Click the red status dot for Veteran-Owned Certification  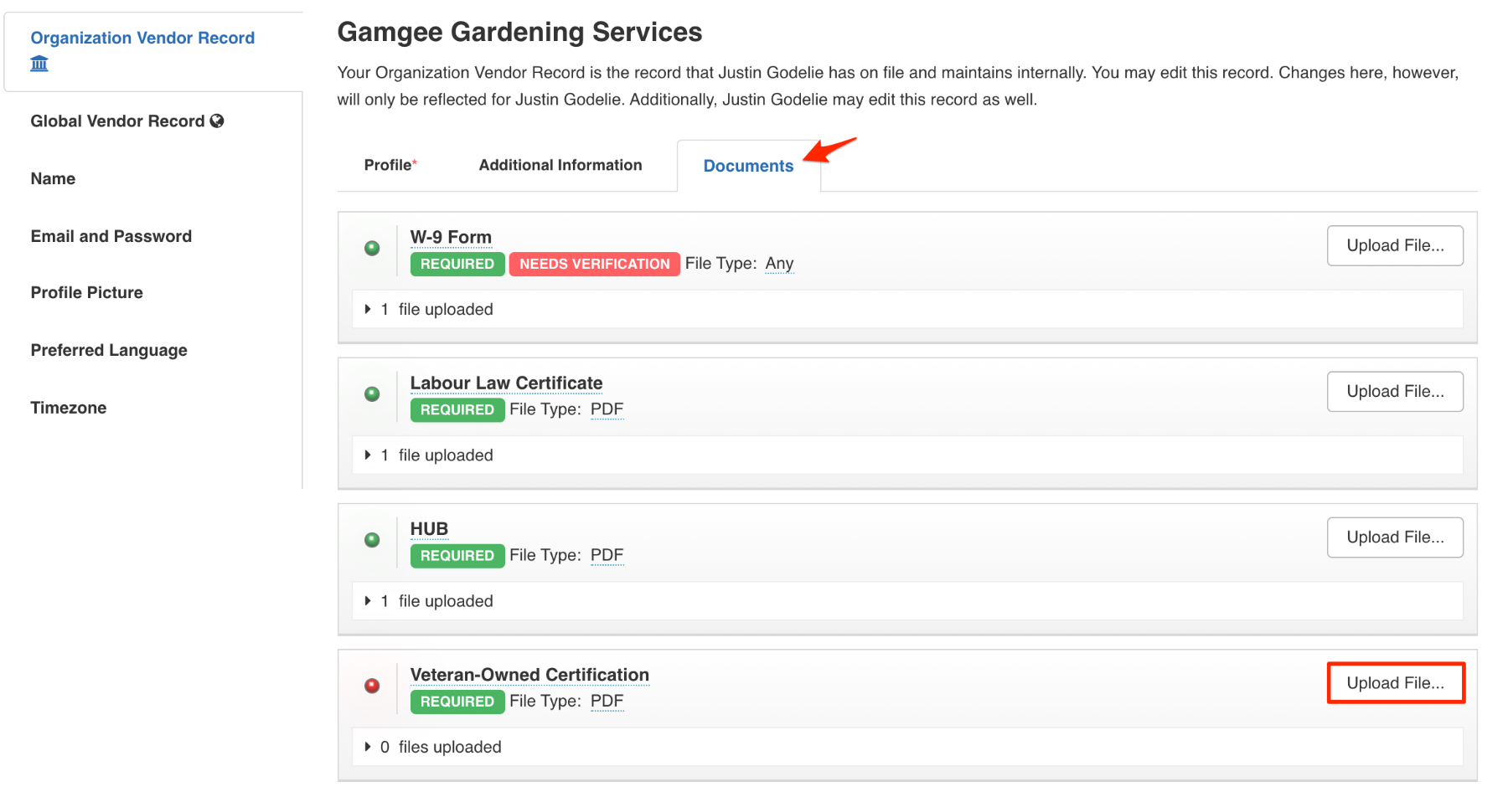pos(373,686)
